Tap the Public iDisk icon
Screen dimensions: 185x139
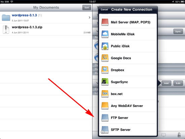coord(105,46)
